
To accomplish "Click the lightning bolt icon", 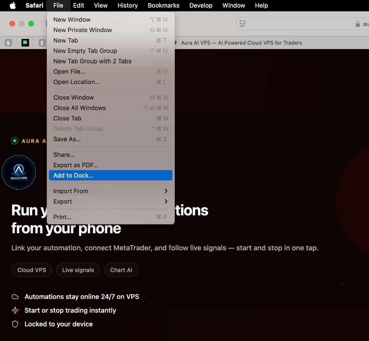I will (x=15, y=310).
